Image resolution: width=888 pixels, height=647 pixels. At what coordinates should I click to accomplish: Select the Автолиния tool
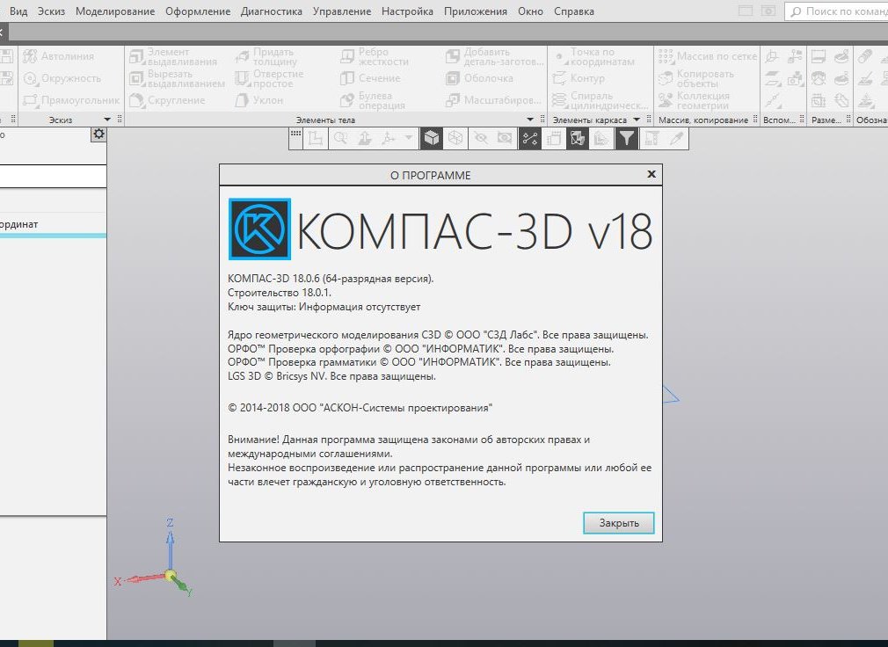(58, 56)
